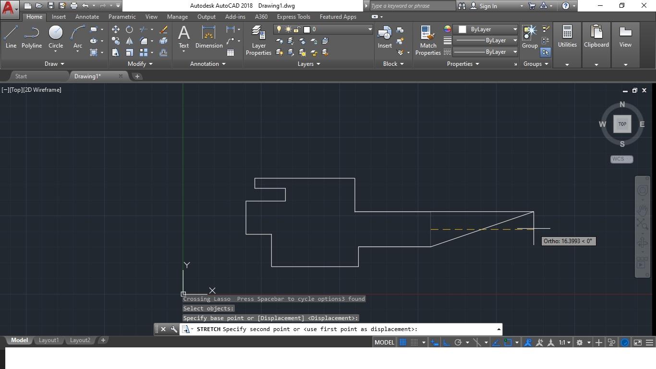The image size is (656, 369).
Task: Select the Text tool
Action: pyautogui.click(x=183, y=37)
